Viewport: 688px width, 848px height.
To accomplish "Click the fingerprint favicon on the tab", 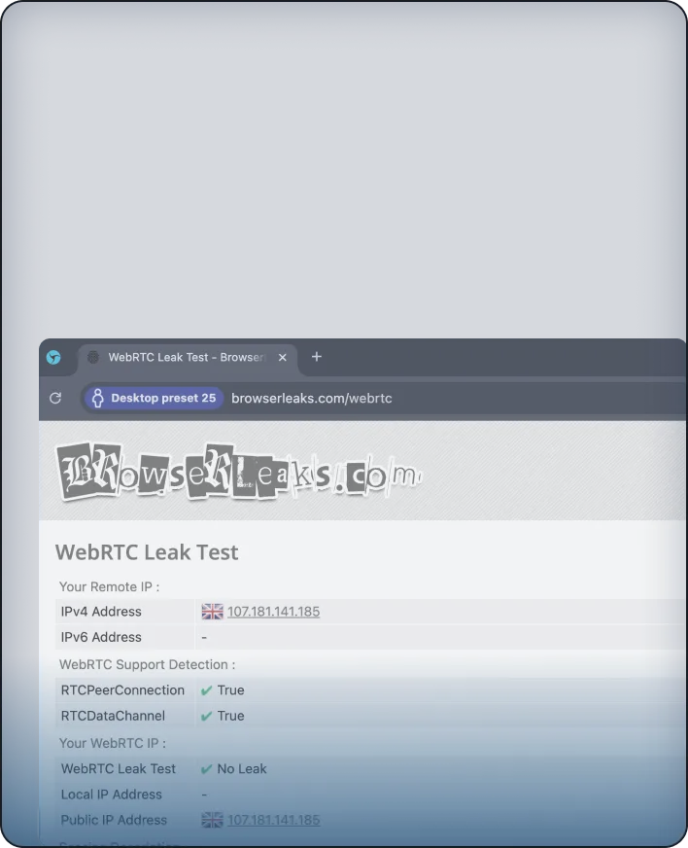I will click(93, 357).
